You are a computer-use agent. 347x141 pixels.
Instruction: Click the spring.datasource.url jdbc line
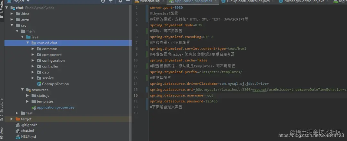(248, 90)
